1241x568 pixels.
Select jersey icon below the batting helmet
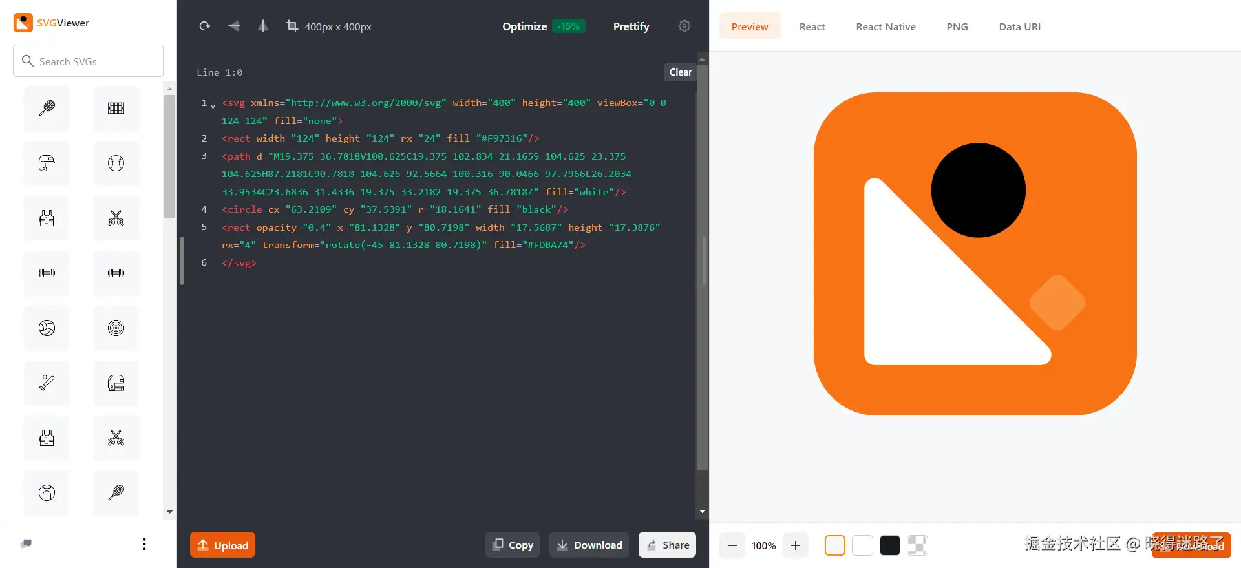point(47,218)
